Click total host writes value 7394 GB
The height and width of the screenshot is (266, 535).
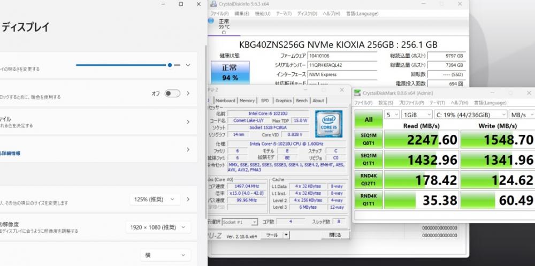(x=446, y=65)
